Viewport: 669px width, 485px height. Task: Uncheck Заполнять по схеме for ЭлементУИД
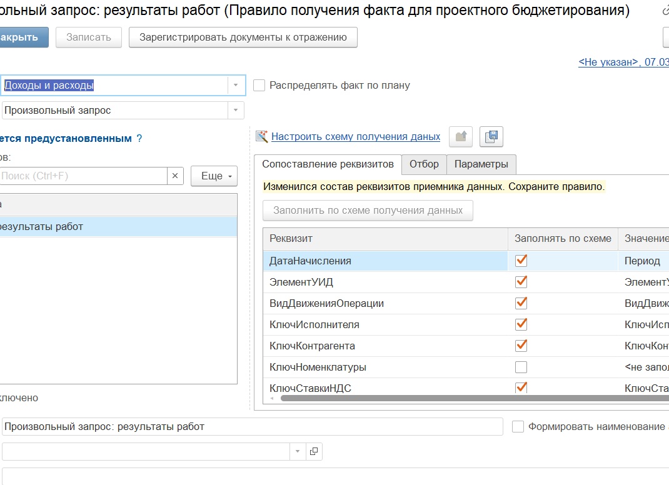point(521,282)
